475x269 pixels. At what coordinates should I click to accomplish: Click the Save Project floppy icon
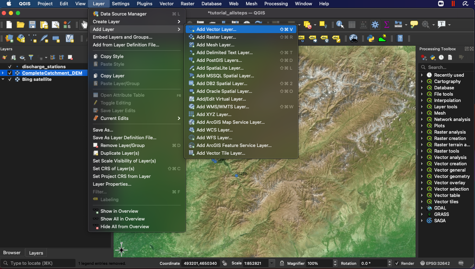(32, 25)
